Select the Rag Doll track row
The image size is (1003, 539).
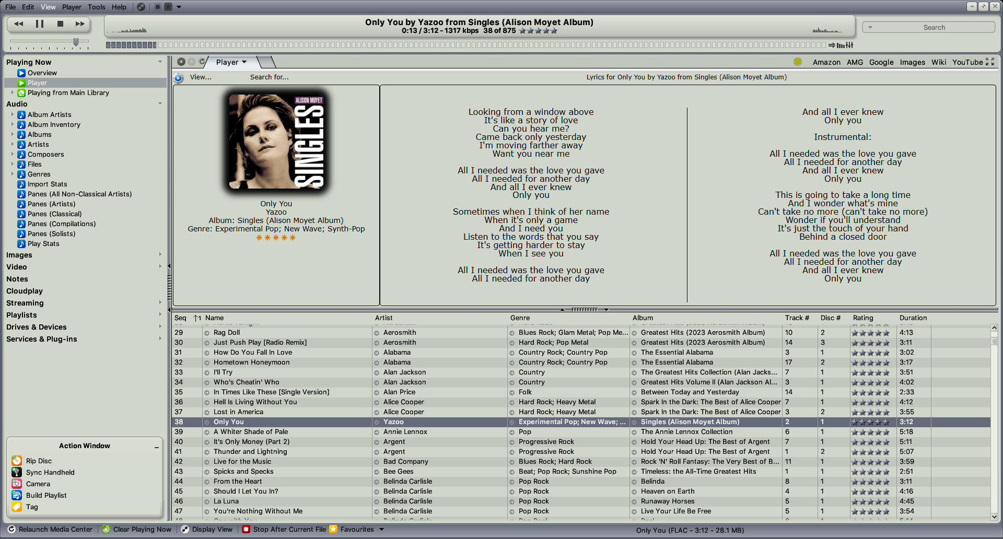pyautogui.click(x=581, y=332)
